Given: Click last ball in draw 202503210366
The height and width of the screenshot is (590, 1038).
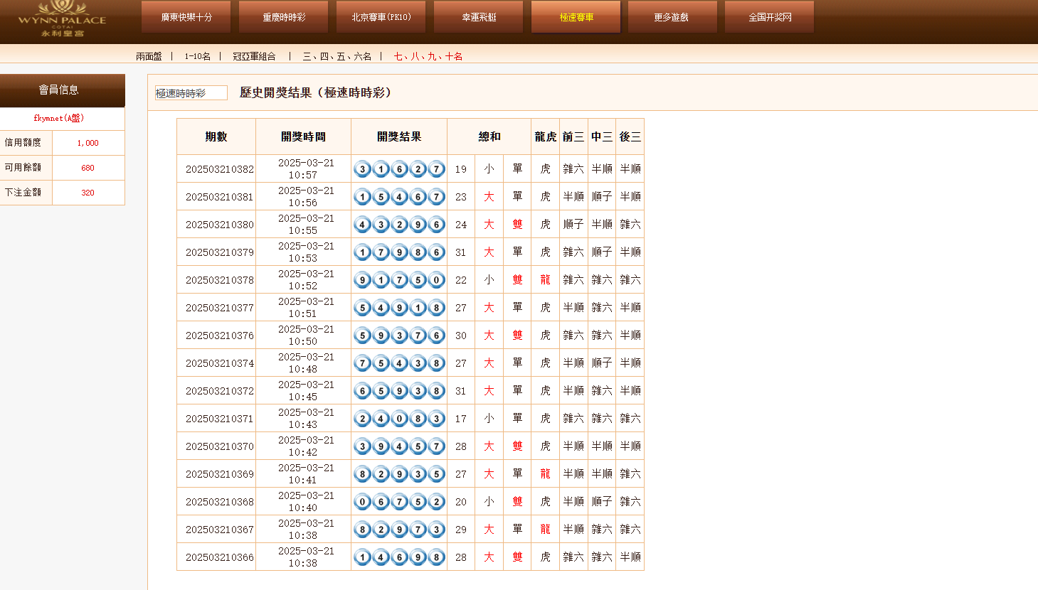Looking at the screenshot, I should [436, 557].
